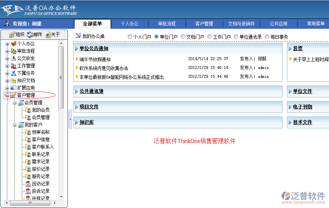Click the 报价记录 item icon
This screenshot has width=329, height=208.
pyautogui.click(x=28, y=169)
